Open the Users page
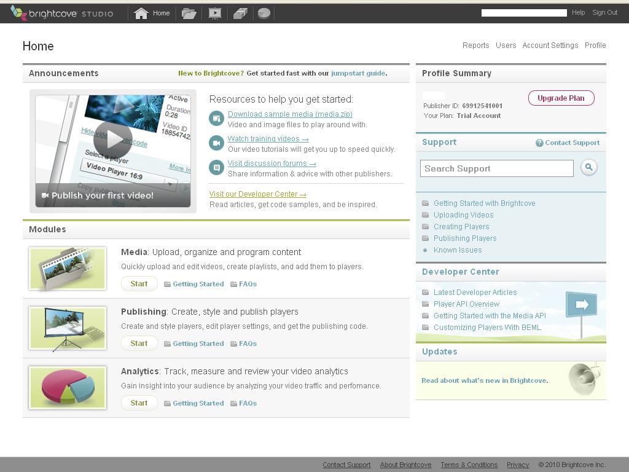 point(506,45)
